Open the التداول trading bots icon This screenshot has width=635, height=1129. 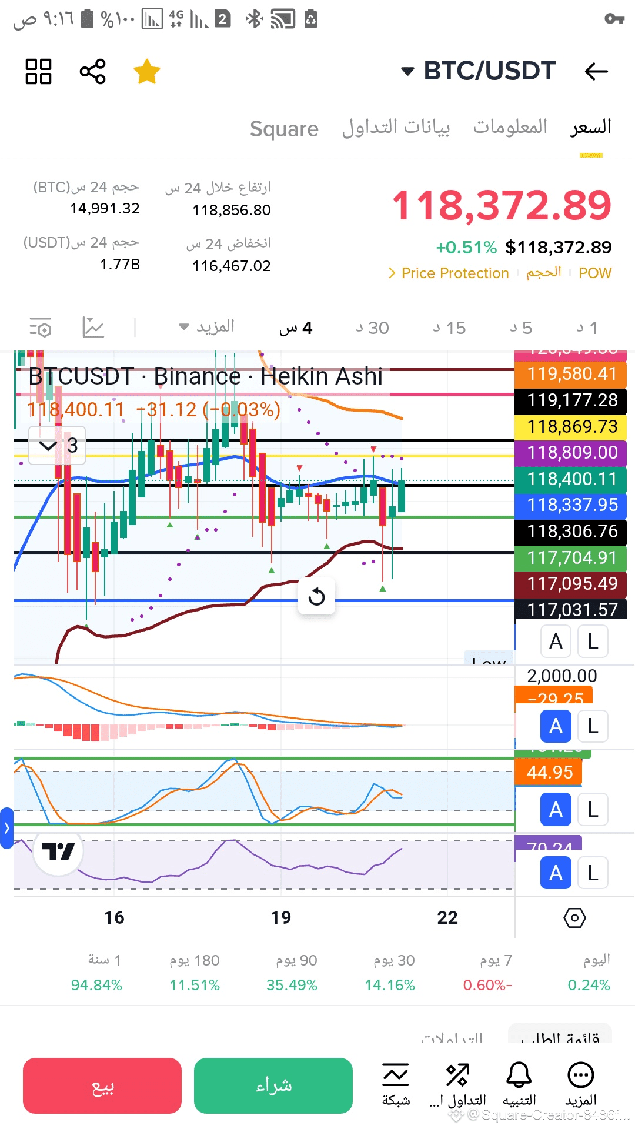[x=457, y=1085]
